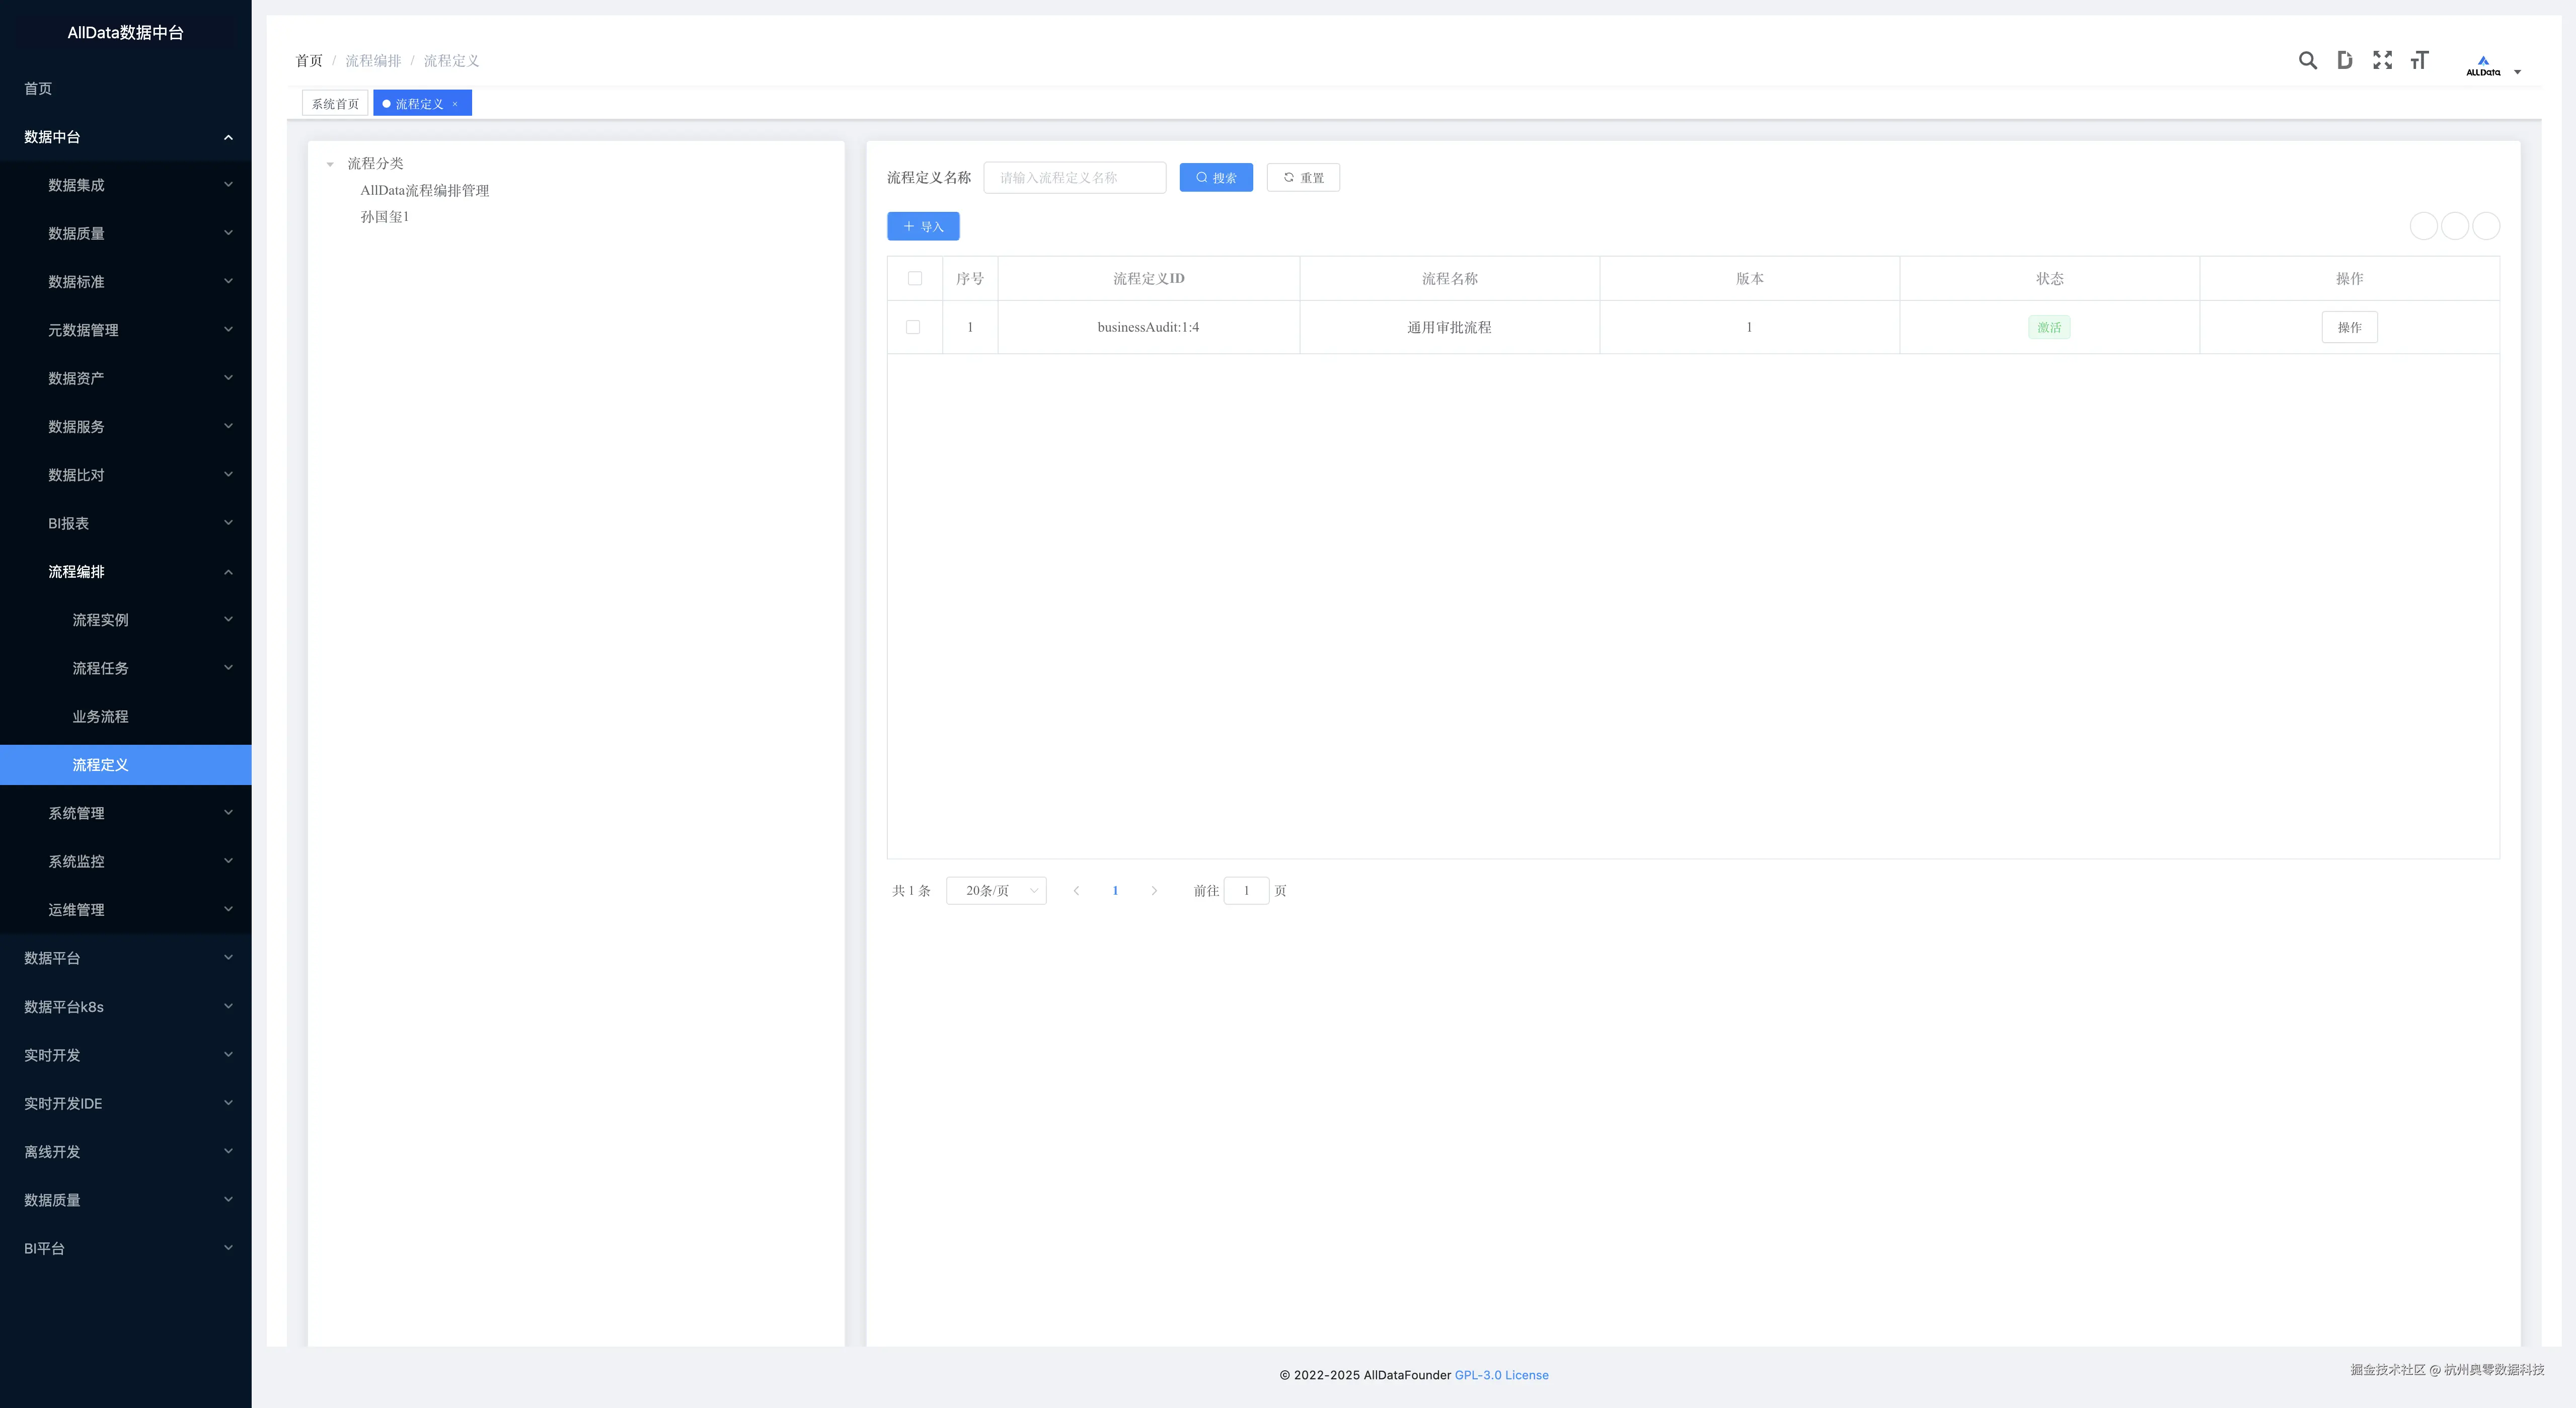Tick the select-all checkbox in table header

[914, 279]
